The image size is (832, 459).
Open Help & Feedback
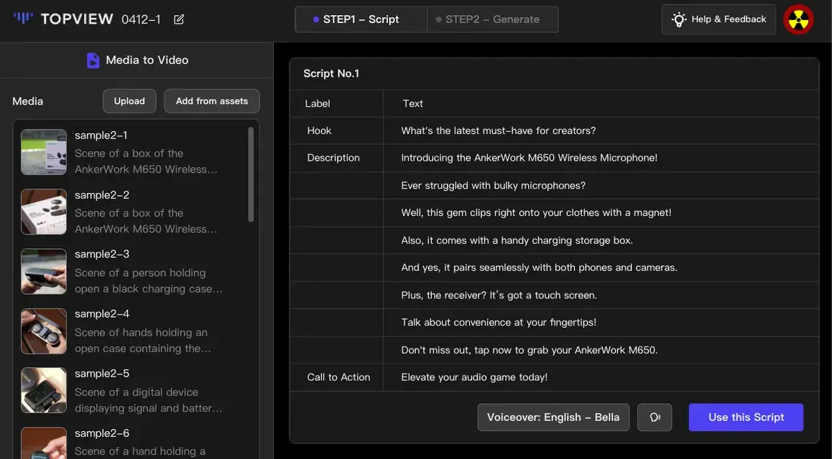click(x=718, y=19)
